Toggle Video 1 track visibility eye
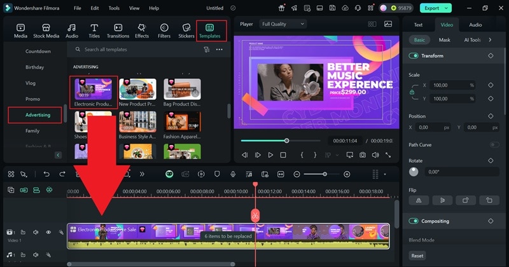Screen dimensions: 509x267 (x=48, y=232)
